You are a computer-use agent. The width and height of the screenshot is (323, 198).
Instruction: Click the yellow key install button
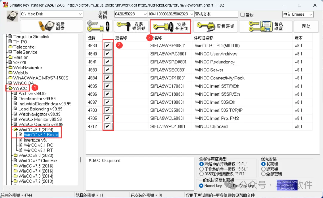[99, 26]
